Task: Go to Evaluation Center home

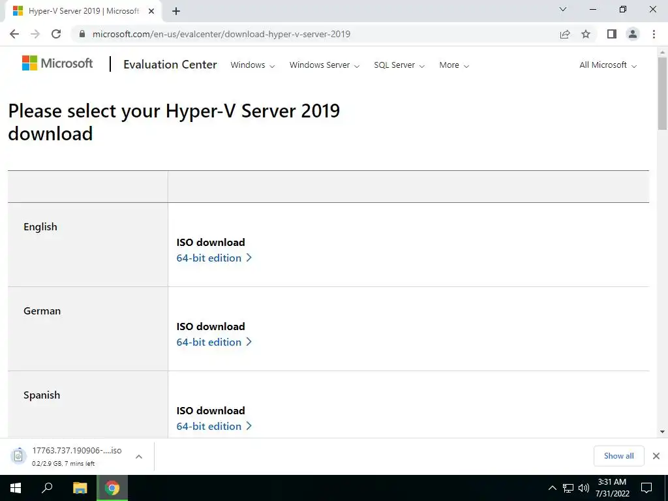Action: coord(170,65)
